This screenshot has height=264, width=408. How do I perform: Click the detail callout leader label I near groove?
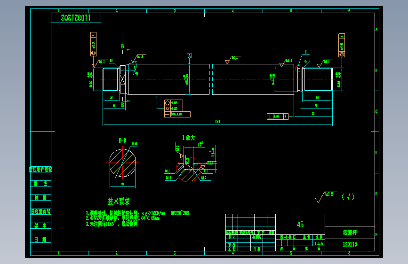[x=306, y=52]
